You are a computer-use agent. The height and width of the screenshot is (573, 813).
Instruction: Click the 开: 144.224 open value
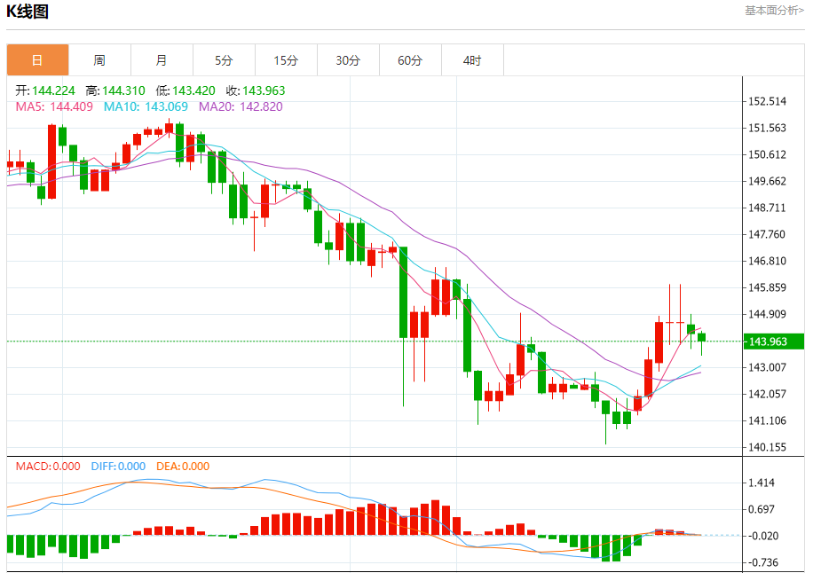(x=45, y=90)
